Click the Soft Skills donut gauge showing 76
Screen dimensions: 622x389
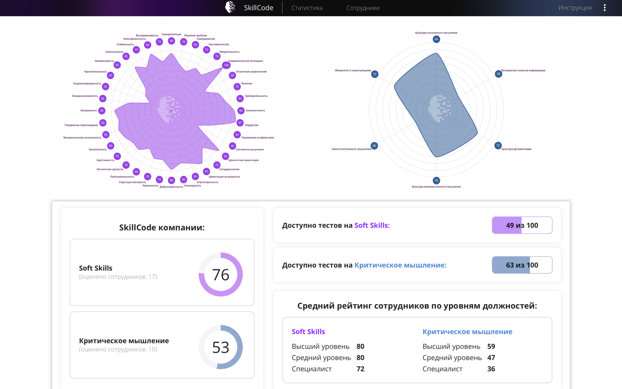(221, 275)
